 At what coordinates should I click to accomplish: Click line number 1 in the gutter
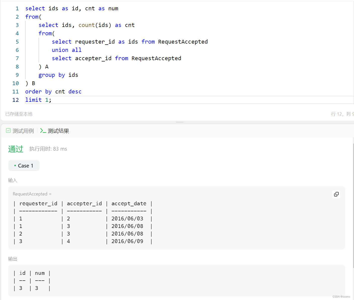click(x=17, y=8)
